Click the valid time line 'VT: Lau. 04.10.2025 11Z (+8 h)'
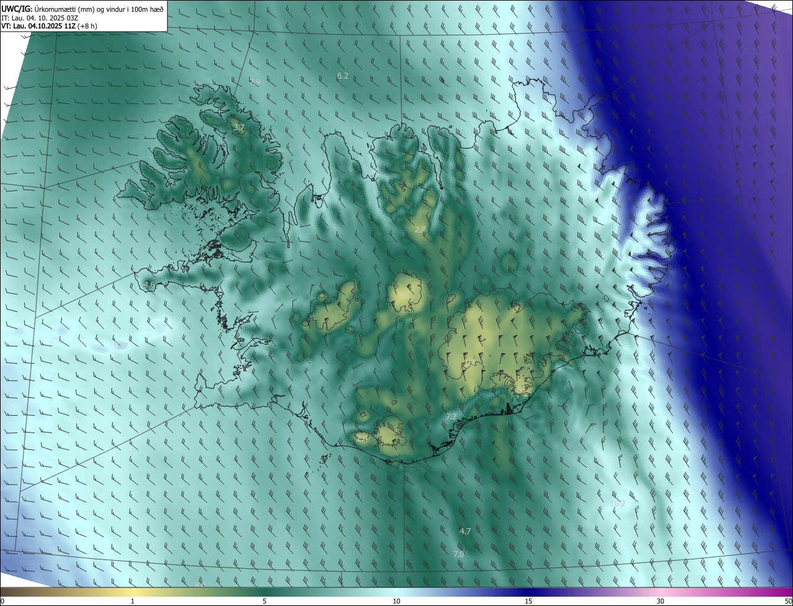Viewport: 793px width, 606px height. pos(50,26)
